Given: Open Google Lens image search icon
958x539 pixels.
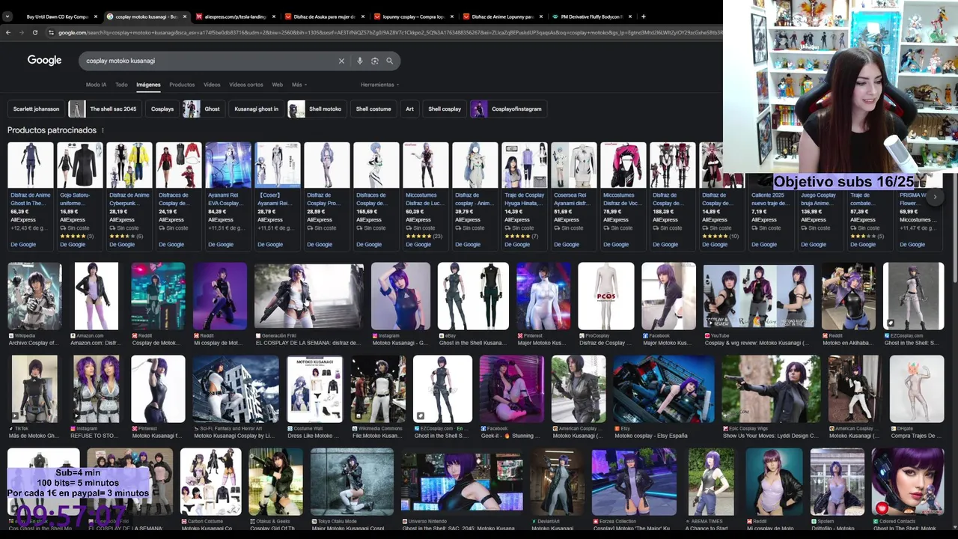Looking at the screenshot, I should [374, 61].
